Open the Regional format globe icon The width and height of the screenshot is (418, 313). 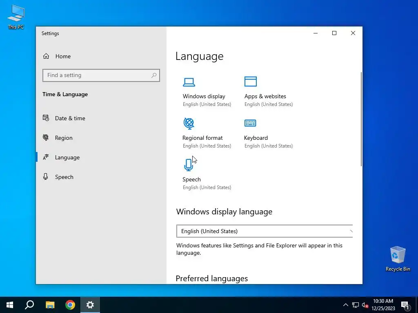[x=189, y=123]
